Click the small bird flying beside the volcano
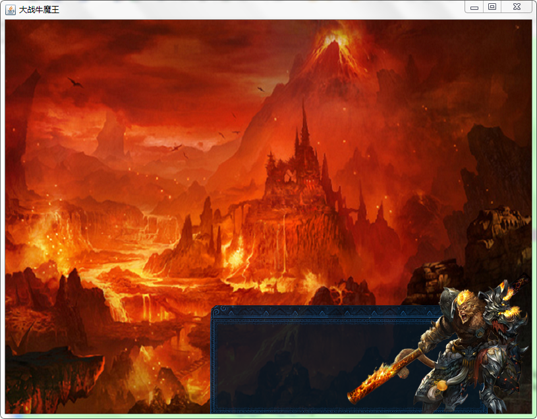This screenshot has width=537, height=419. [261, 89]
